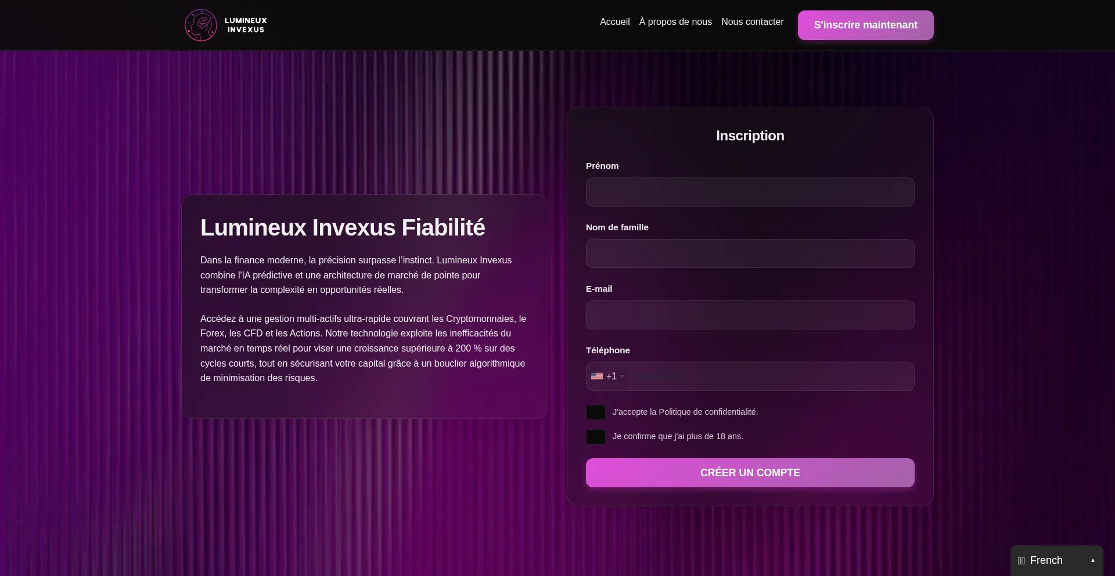
Task: Focus the Nom de famille field
Action: click(x=750, y=253)
